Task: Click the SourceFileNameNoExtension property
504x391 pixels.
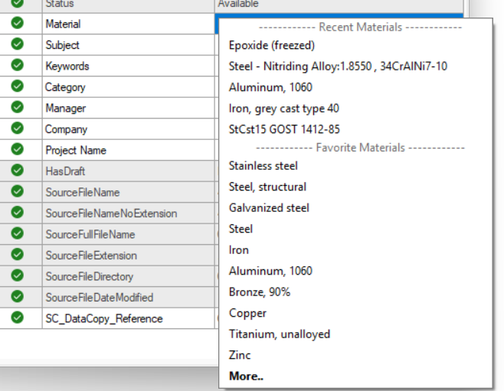Action: tap(111, 213)
